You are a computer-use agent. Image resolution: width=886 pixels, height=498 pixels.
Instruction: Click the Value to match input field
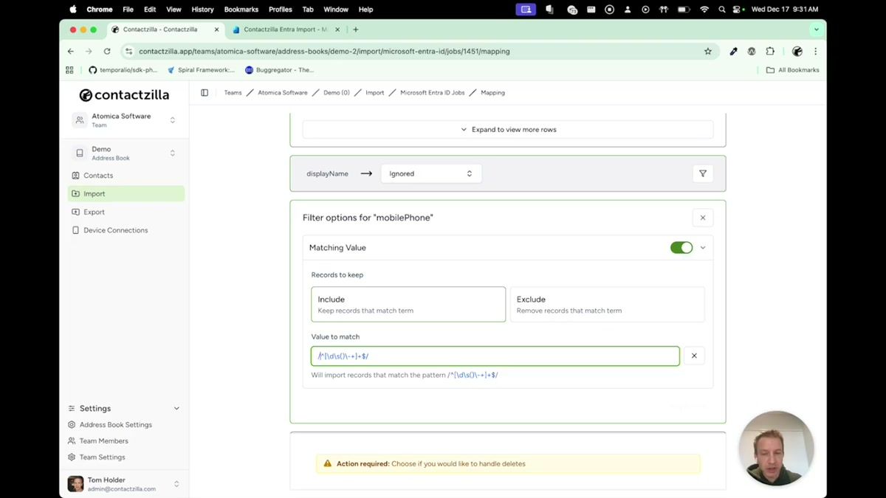click(x=495, y=356)
